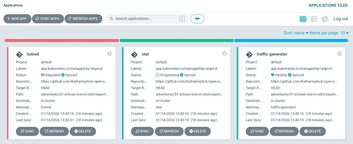Click the Degraded broken heart icon on hotrod
Image resolution: width=353 pixels, height=144 pixels.
pyautogui.click(x=42, y=75)
